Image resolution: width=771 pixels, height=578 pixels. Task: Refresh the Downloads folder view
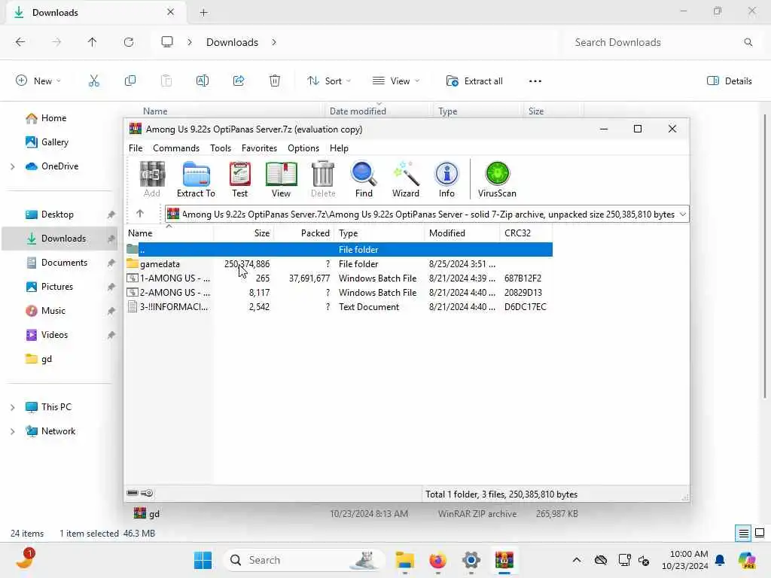129,42
